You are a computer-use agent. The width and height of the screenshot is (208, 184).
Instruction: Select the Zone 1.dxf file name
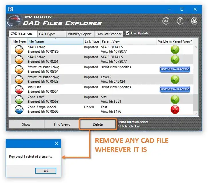(36, 97)
